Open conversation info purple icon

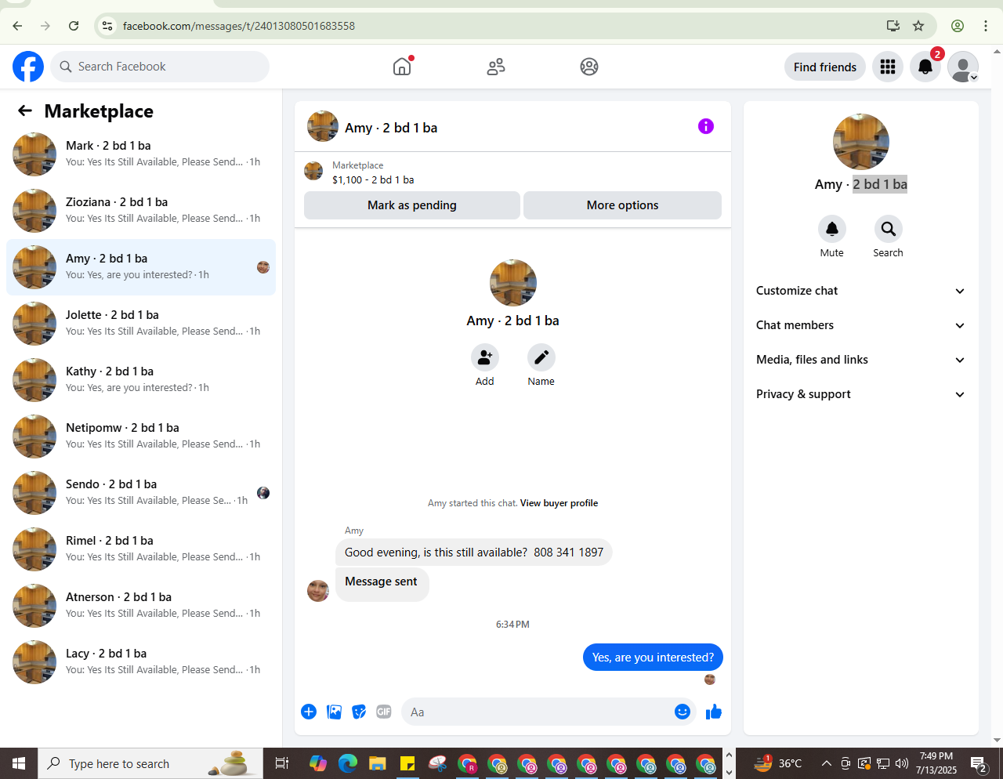(x=706, y=126)
